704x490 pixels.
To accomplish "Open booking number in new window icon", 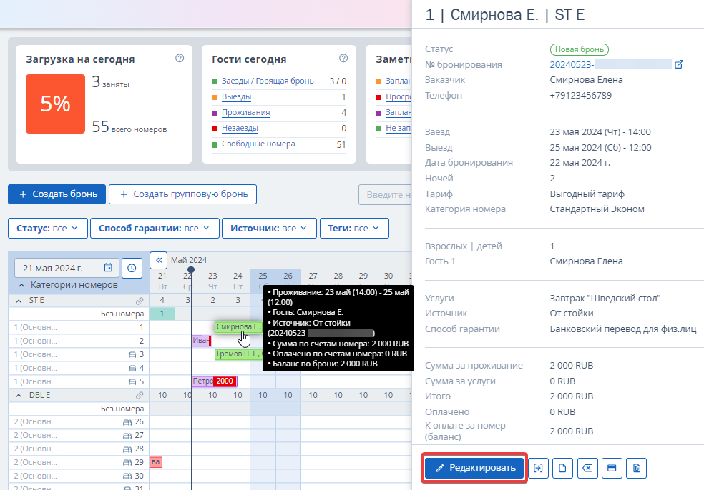I will (679, 64).
